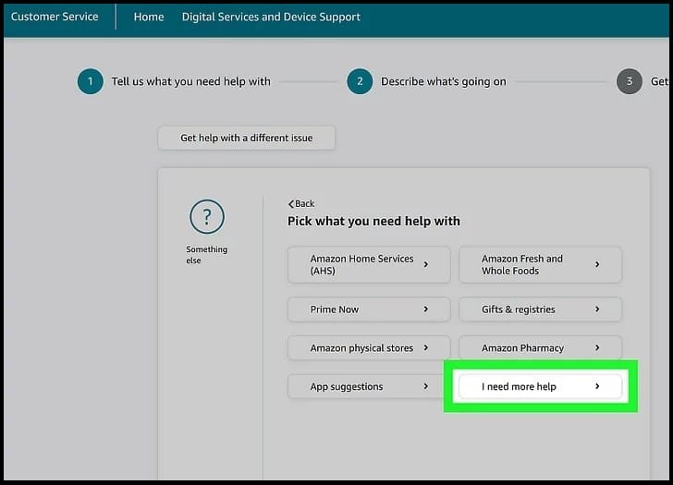Image resolution: width=673 pixels, height=485 pixels.
Task: Click 'Get help with a different issue' button
Action: click(x=246, y=138)
